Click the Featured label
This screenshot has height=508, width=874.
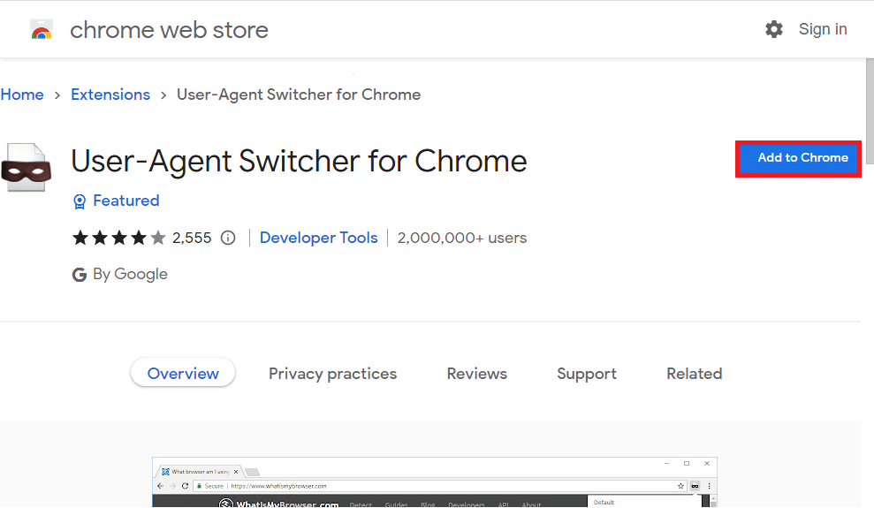[x=126, y=201]
